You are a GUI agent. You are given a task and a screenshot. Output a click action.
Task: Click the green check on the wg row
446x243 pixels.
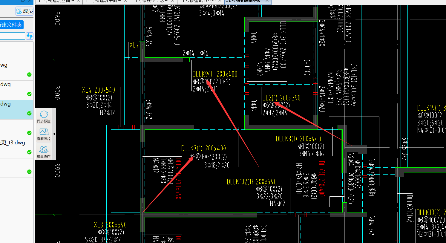tap(29, 74)
